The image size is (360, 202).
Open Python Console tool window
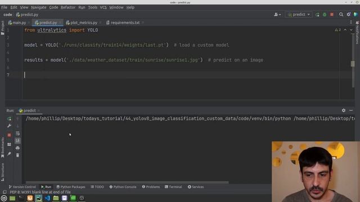click(x=123, y=187)
